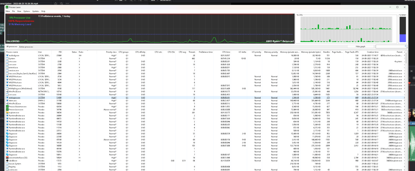The width and height of the screenshot is (415, 171).
Task: Open the Help menu
Action: [x=43, y=11]
